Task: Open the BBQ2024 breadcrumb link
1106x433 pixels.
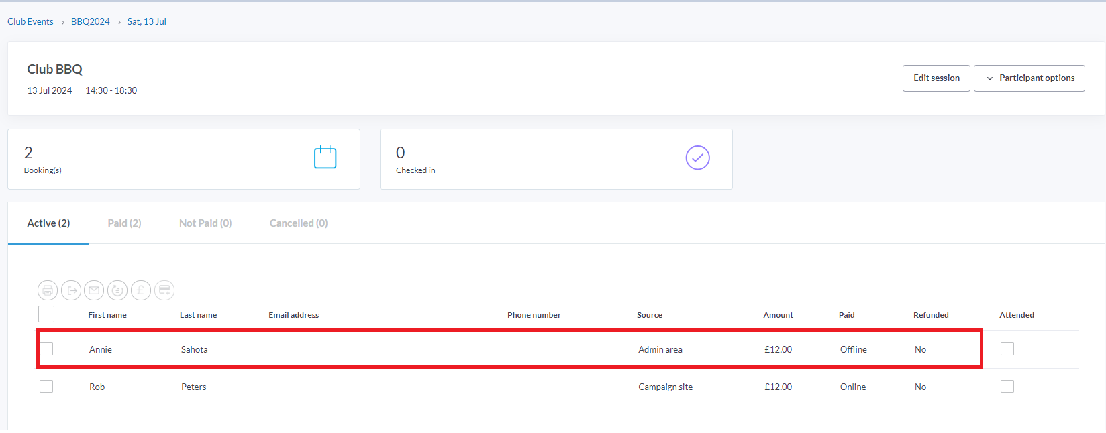Action: click(x=91, y=22)
